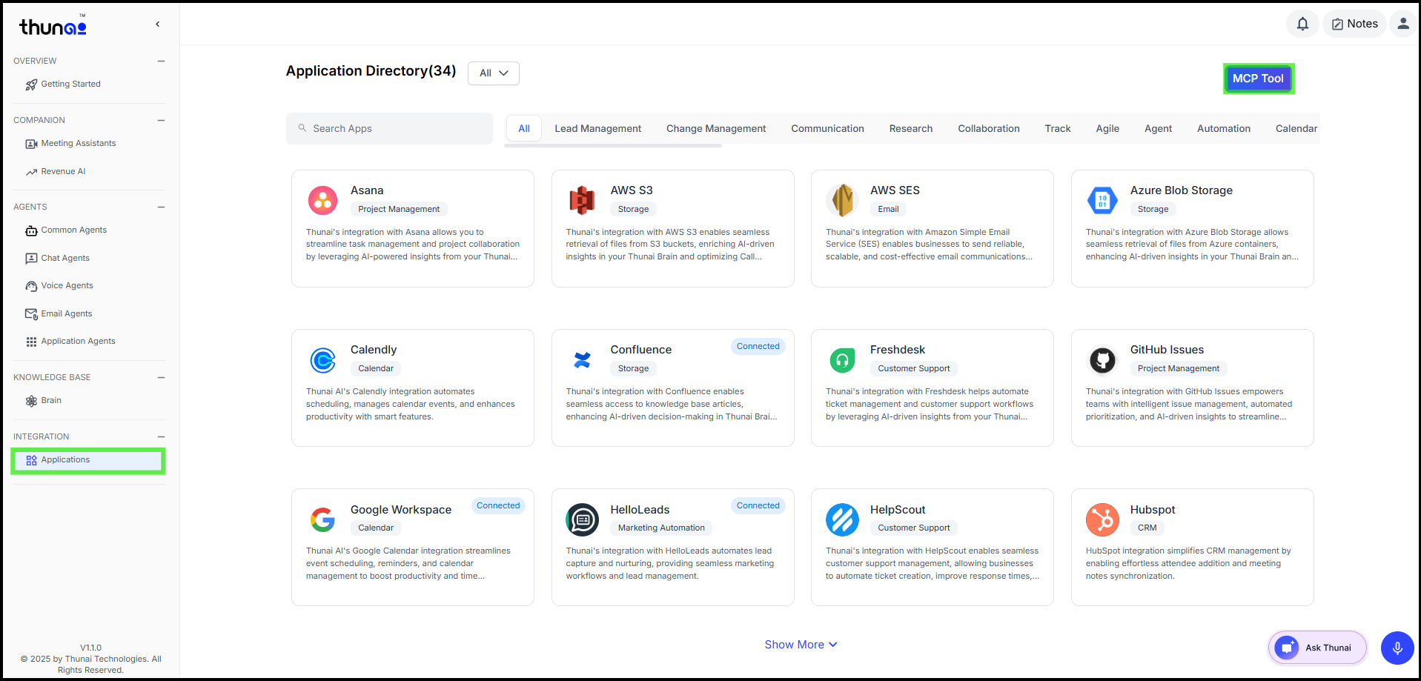Screen dimensions: 1421x681
Task: Expand the list with Show More
Action: [x=801, y=645]
